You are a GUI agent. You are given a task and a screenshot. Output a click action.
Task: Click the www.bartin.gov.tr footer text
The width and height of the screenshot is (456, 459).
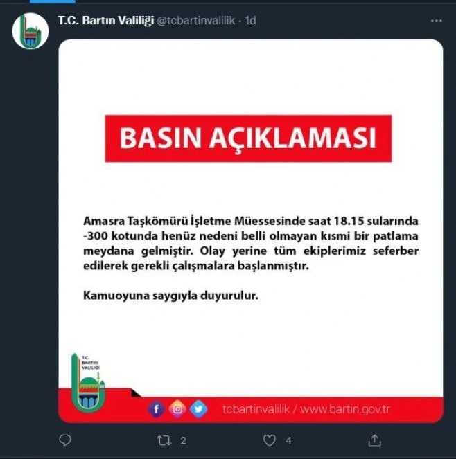[x=345, y=409]
